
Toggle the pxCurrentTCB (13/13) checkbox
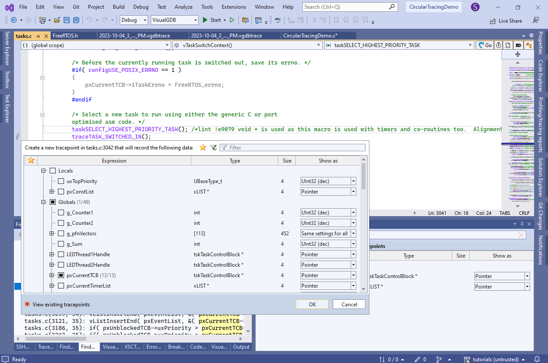tap(61, 275)
